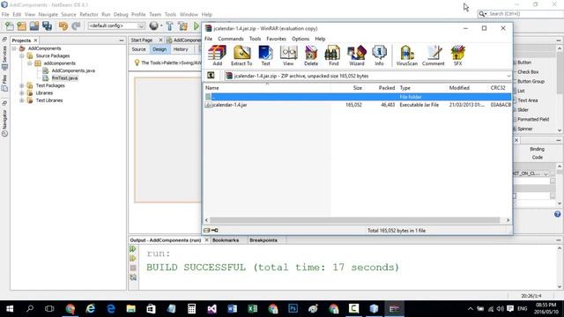Expand the Test Packages node

coord(22,85)
